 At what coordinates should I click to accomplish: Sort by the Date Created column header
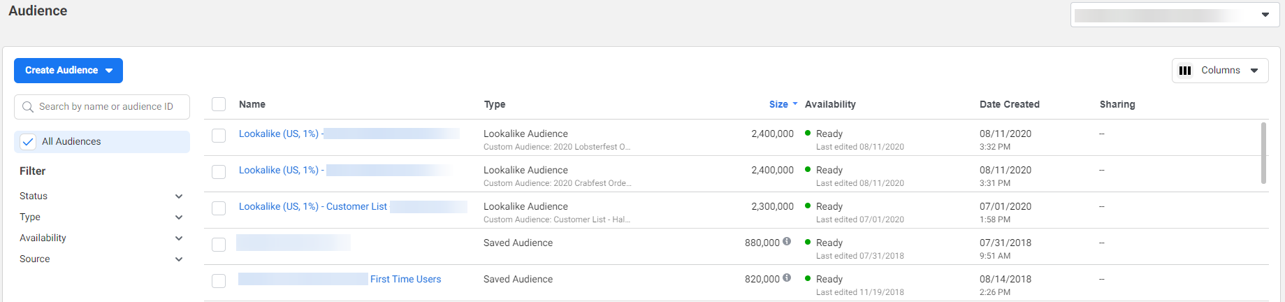(1010, 104)
